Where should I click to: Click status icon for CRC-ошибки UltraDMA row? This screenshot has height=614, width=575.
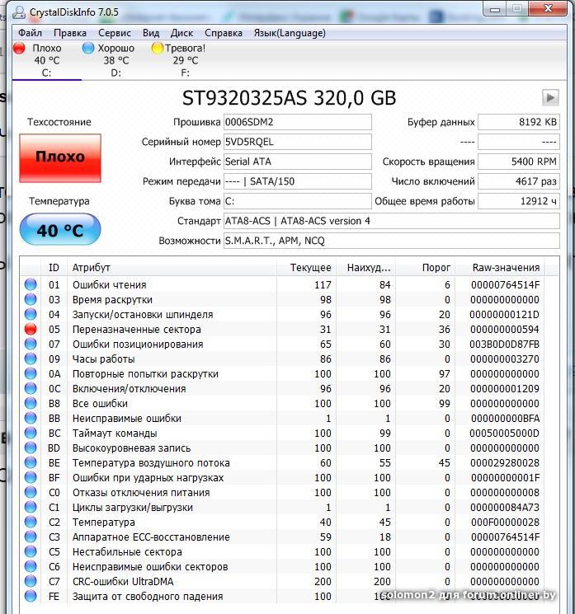(31, 582)
